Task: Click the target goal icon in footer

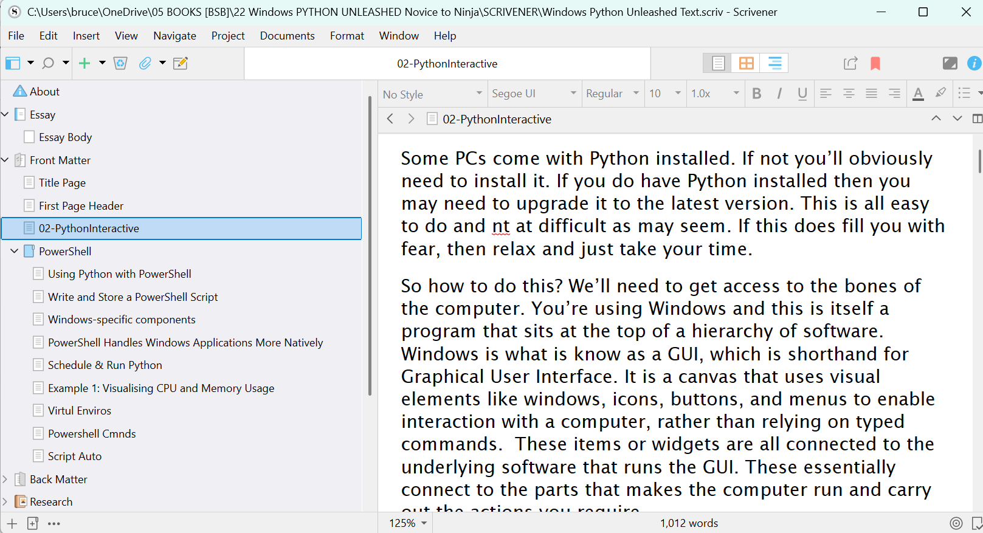Action: point(956,523)
